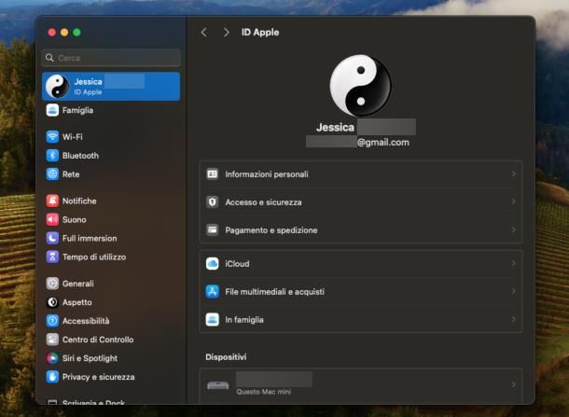Go forward with the right arrow

(226, 33)
